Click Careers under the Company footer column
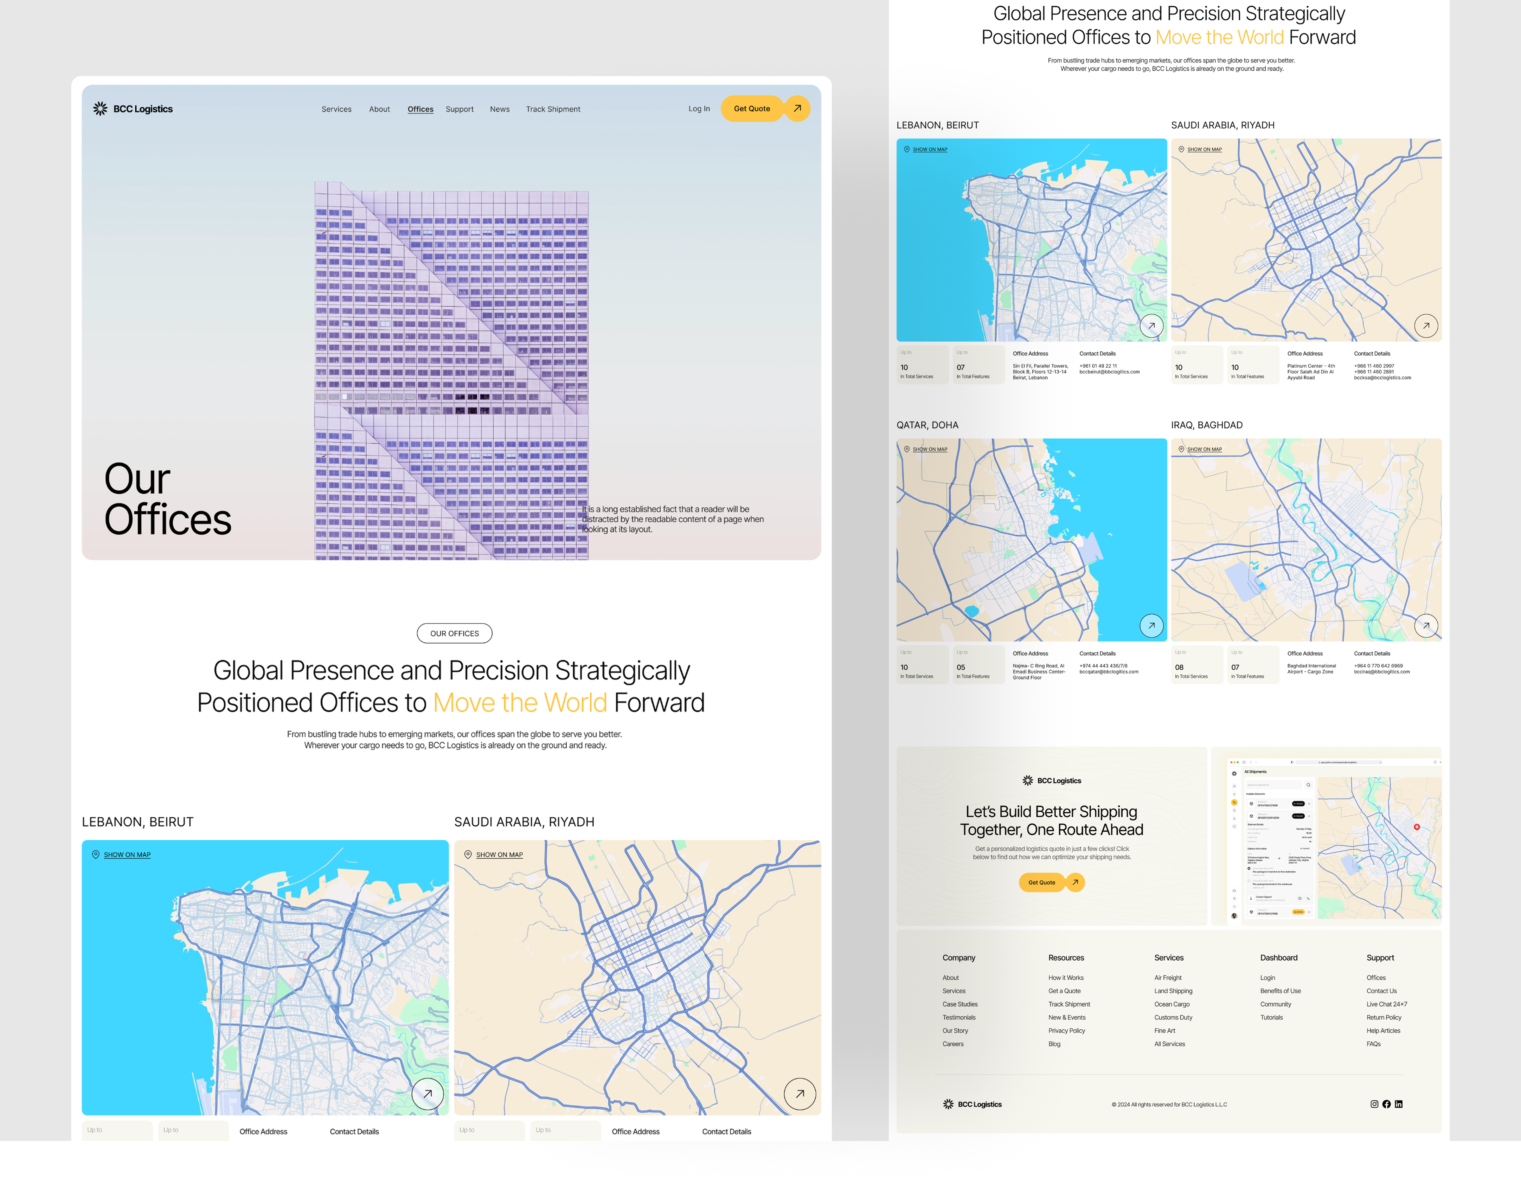This screenshot has width=1521, height=1198. tap(953, 1044)
